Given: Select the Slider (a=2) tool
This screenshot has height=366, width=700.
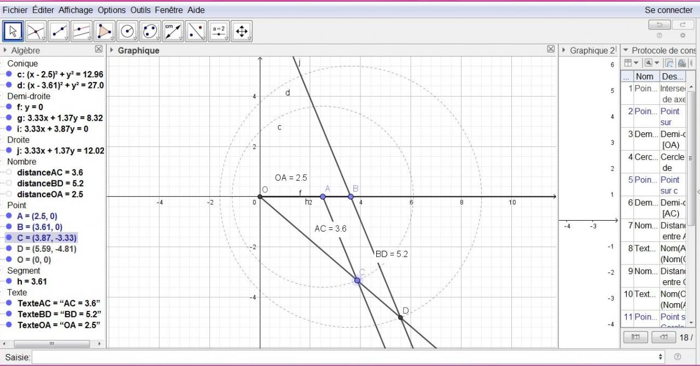Looking at the screenshot, I should point(219,31).
